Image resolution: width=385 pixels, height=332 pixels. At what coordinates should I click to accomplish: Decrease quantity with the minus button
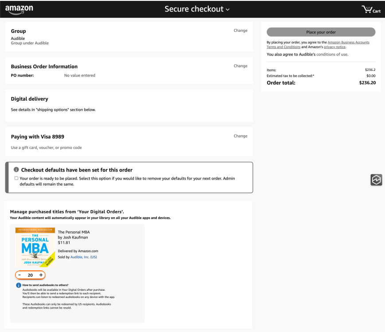[19, 275]
